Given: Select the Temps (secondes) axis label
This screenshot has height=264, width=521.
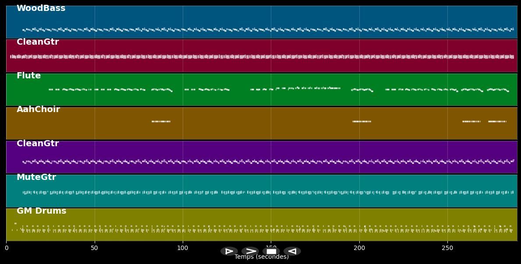Looking at the screenshot, I should [262, 257].
